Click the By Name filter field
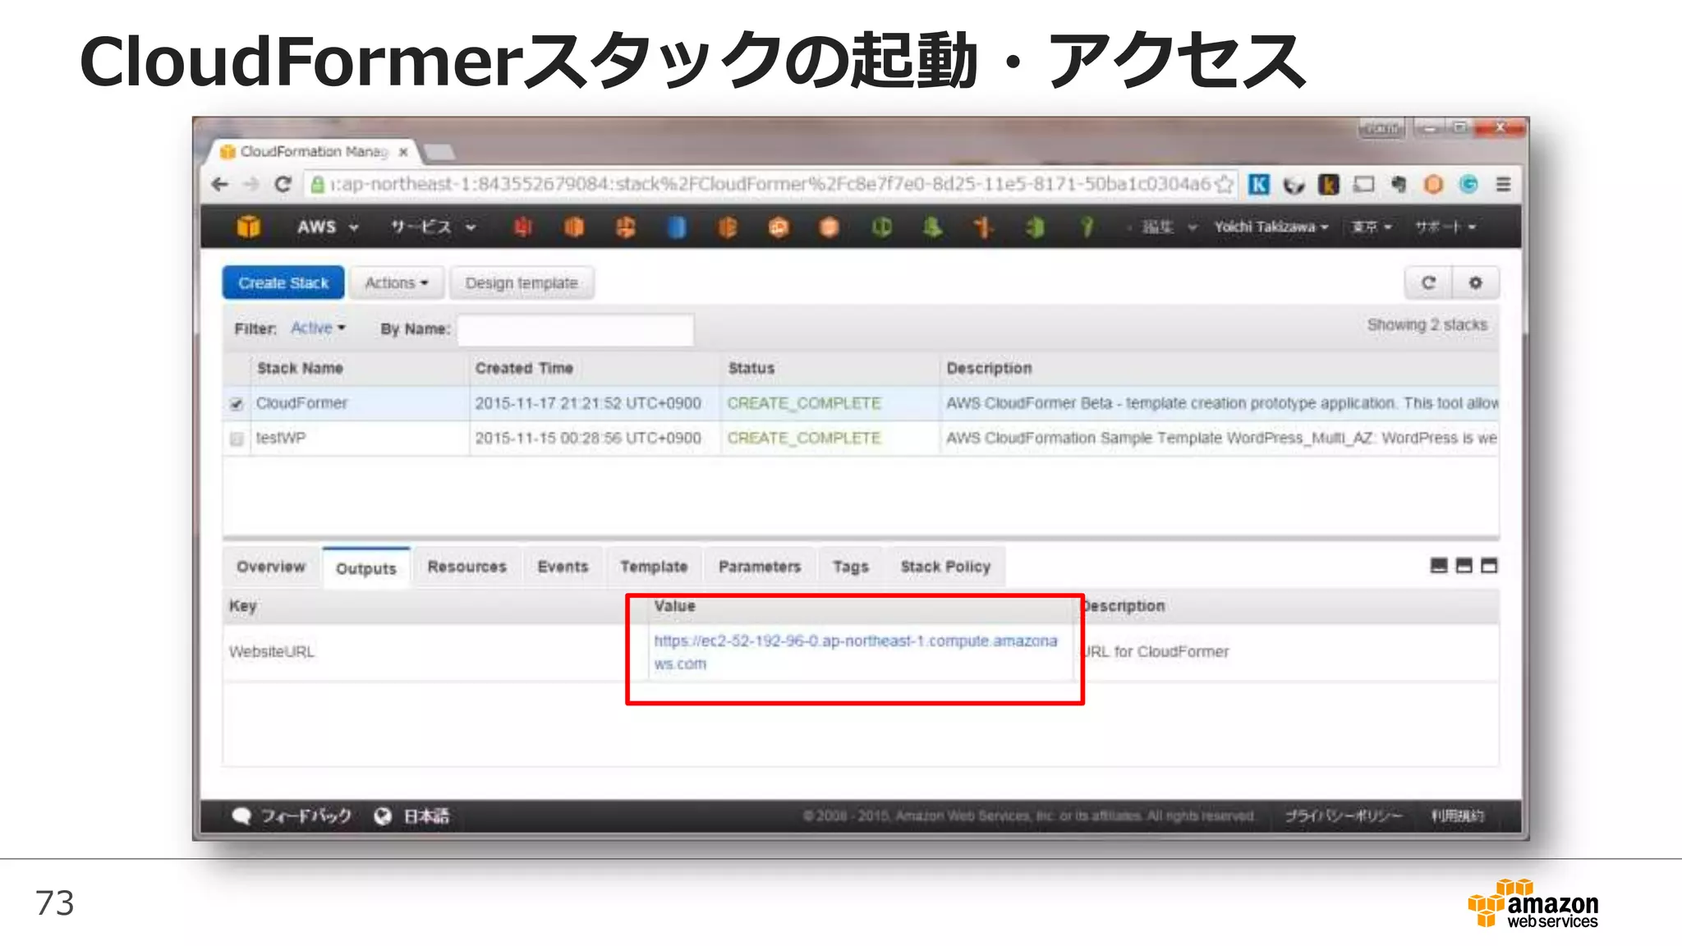This screenshot has width=1682, height=946. 575,329
